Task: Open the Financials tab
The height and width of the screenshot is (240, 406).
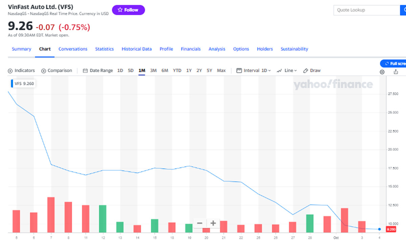Action: coord(191,49)
